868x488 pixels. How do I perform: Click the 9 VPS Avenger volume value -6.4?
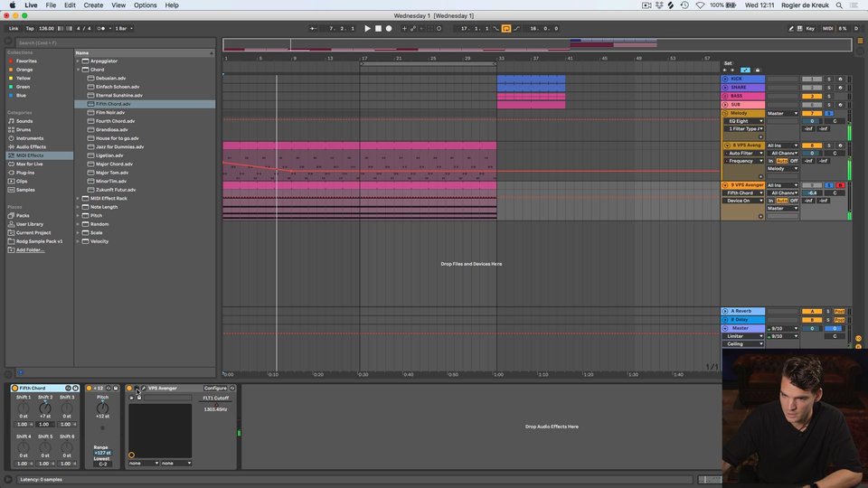tap(812, 193)
